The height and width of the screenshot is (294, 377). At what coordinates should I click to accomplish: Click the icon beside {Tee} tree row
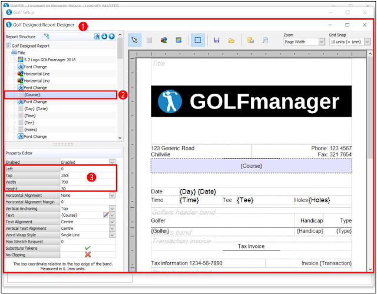pyautogui.click(x=21, y=123)
